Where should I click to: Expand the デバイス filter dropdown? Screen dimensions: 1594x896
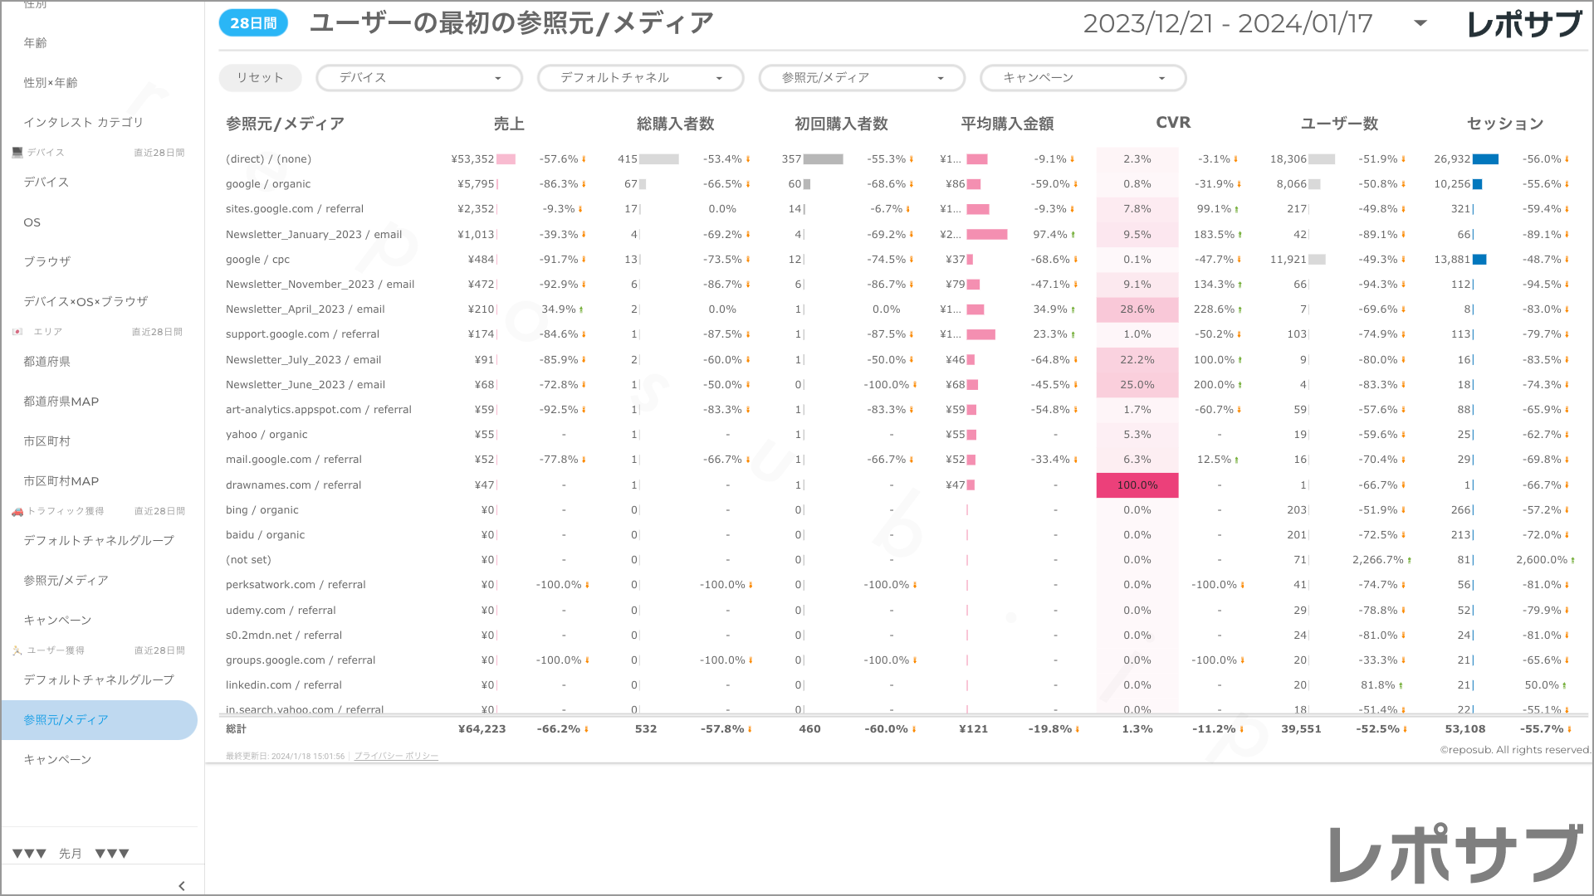click(x=419, y=78)
